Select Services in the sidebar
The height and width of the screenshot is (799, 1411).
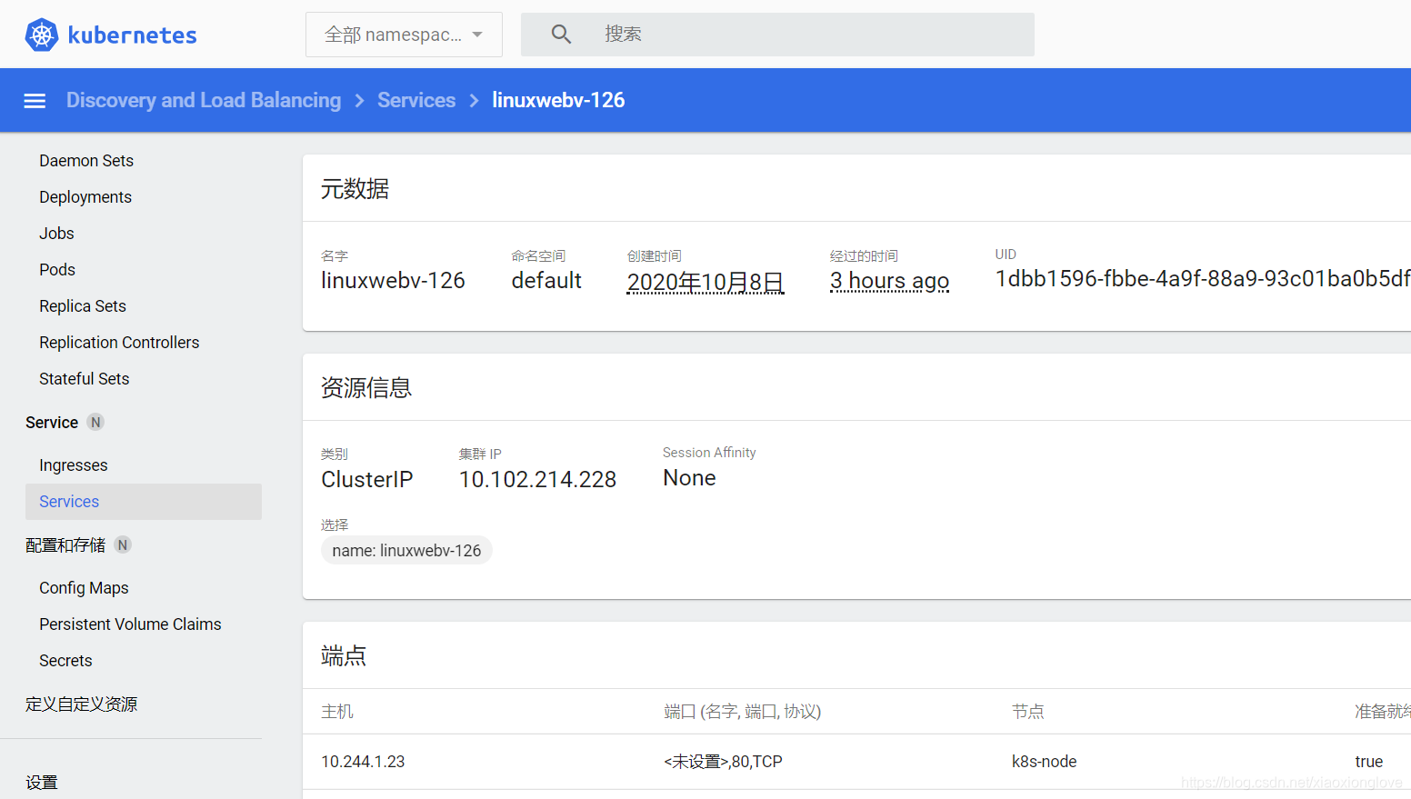(x=68, y=501)
